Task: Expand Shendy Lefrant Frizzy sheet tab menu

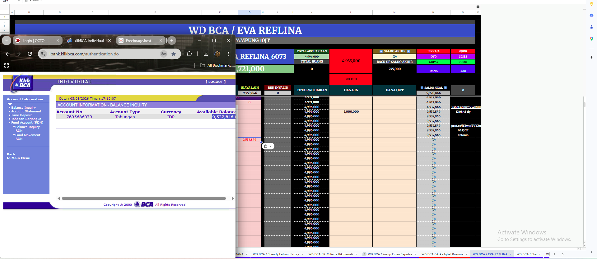Action: pos(302,254)
